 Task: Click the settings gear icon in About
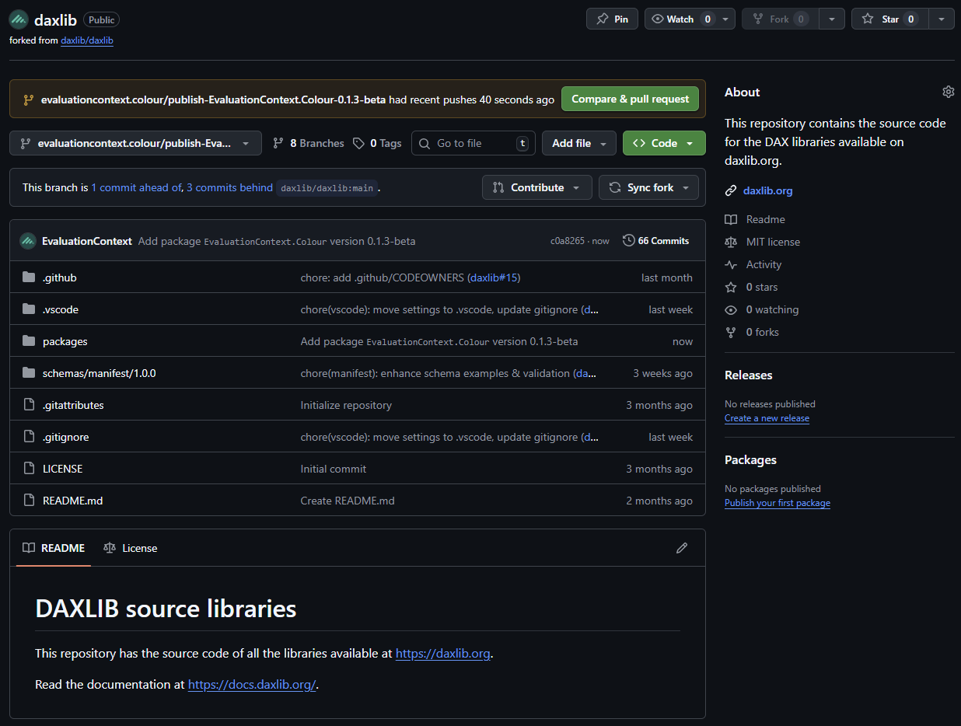point(948,92)
